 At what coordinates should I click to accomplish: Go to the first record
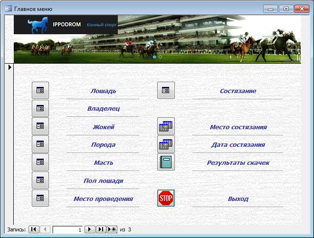coord(34,229)
